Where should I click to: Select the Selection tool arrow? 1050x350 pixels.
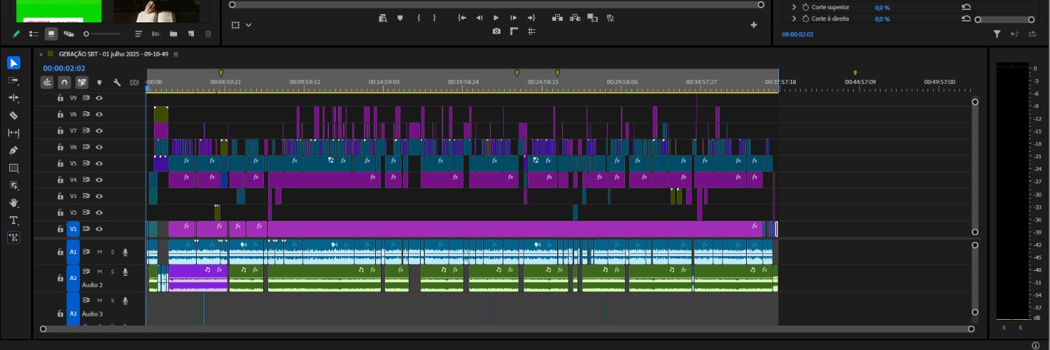(14, 63)
